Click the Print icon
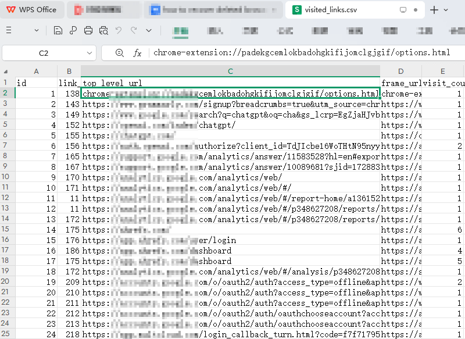The image size is (465, 339). point(88,31)
